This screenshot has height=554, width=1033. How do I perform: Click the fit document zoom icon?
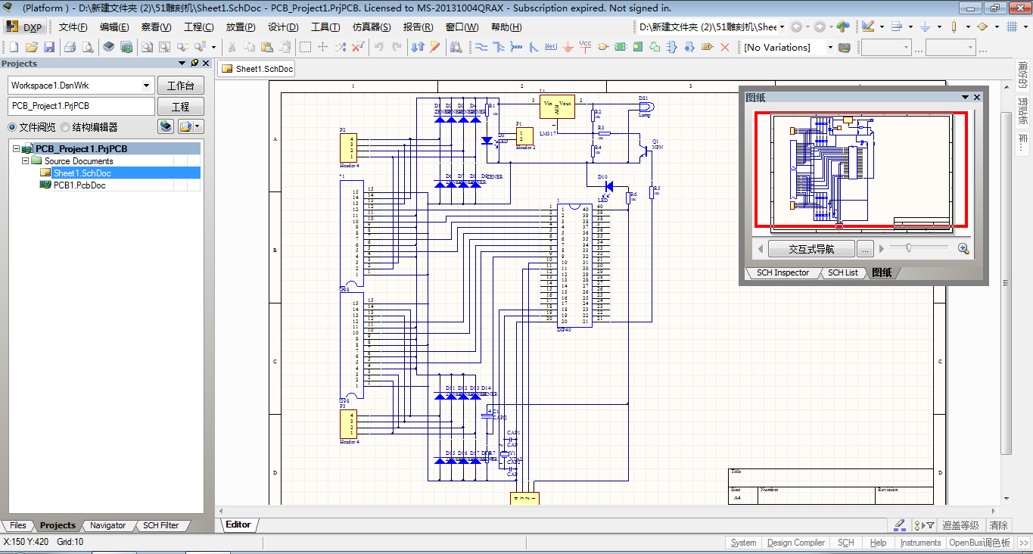coord(147,47)
